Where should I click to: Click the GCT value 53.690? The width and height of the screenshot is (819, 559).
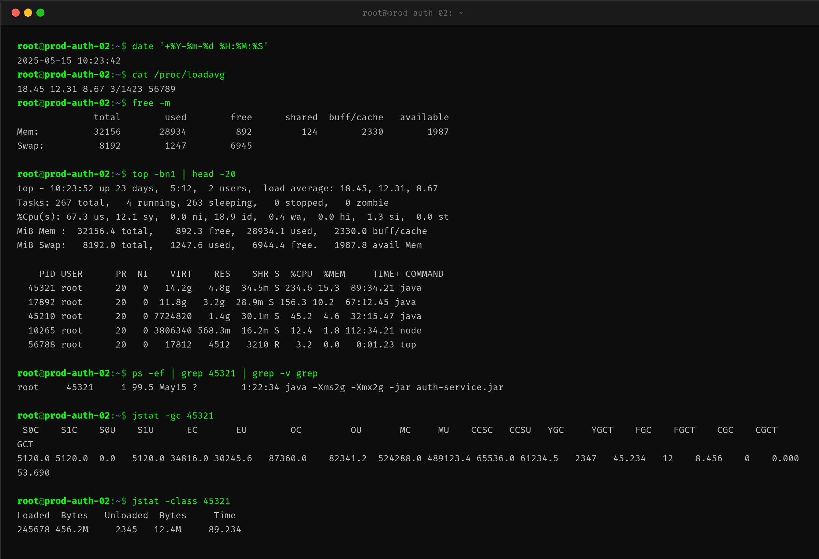[x=33, y=473]
